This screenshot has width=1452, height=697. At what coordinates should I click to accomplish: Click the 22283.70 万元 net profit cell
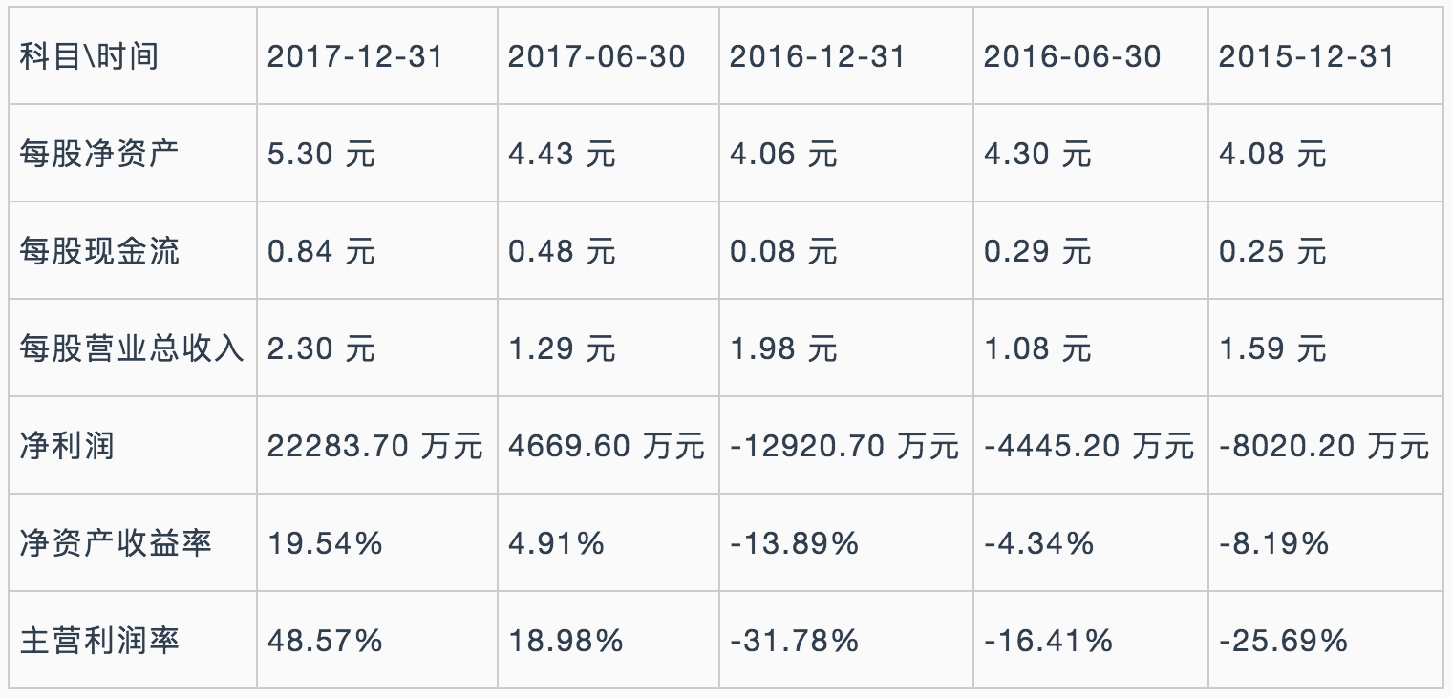click(375, 446)
